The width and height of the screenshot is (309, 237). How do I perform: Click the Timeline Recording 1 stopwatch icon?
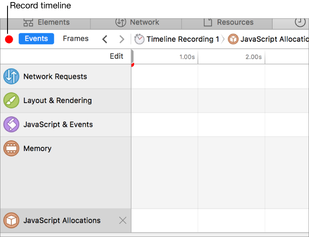coord(139,39)
